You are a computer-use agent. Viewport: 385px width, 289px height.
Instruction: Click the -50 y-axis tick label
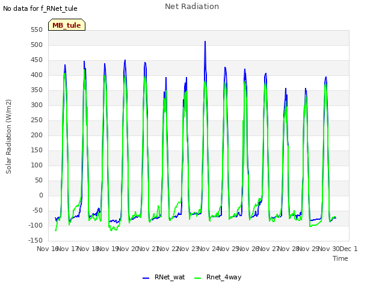(x=37, y=210)
